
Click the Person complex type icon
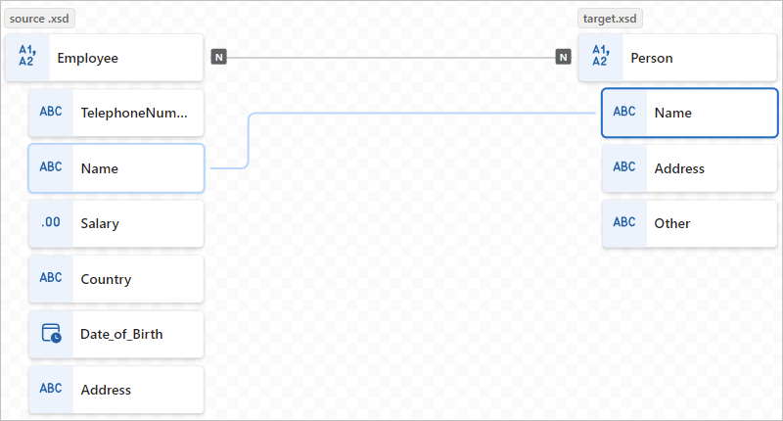599,58
